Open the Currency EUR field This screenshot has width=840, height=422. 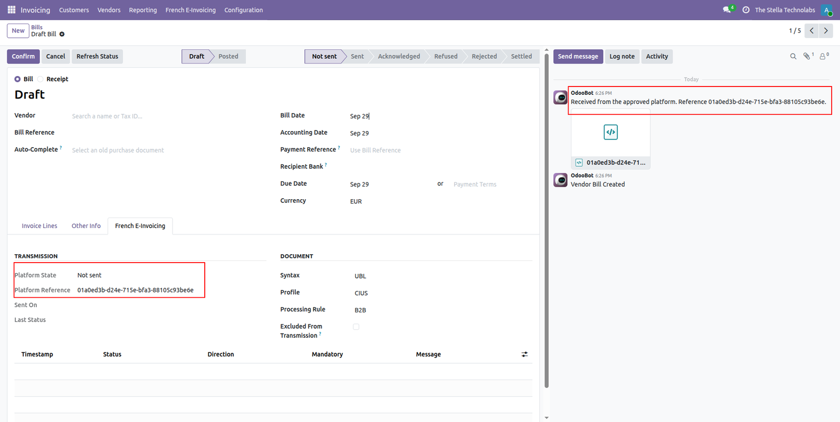click(x=441, y=201)
